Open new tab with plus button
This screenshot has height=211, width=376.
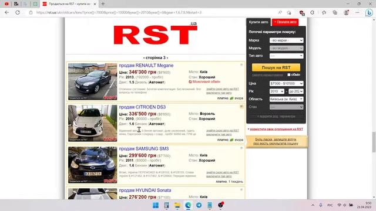(103, 4)
